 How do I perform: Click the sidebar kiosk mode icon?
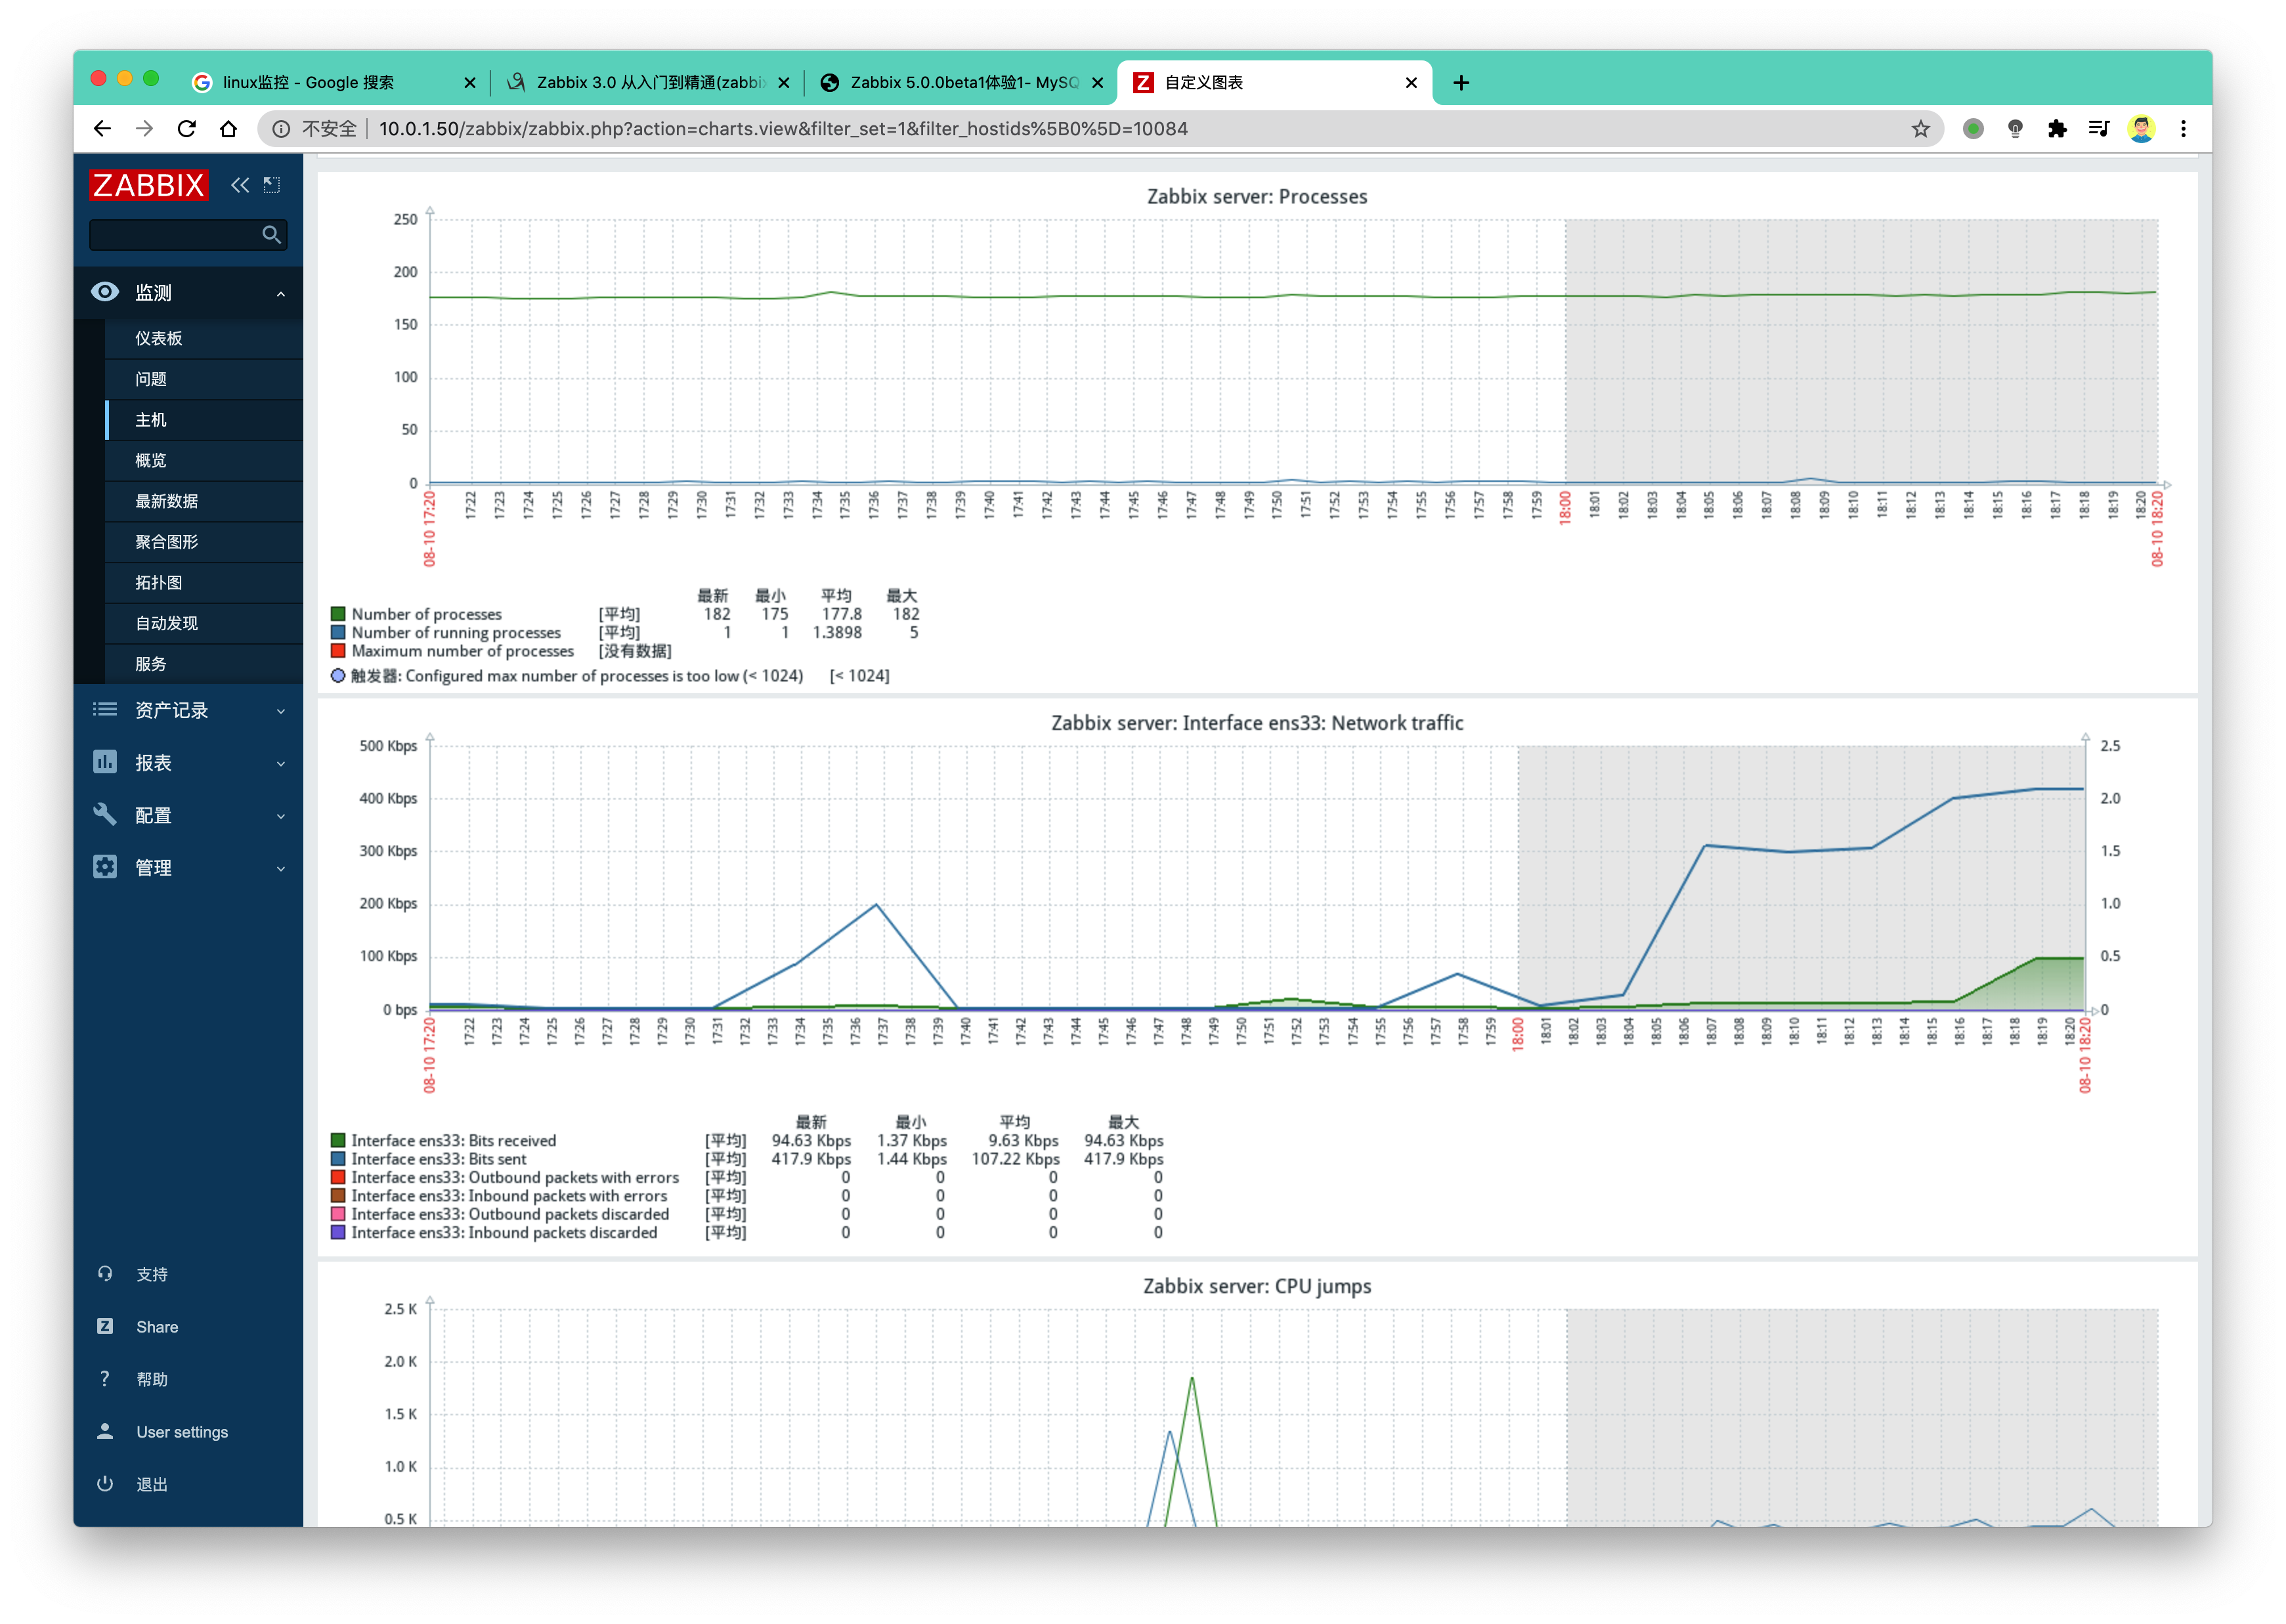[x=272, y=185]
